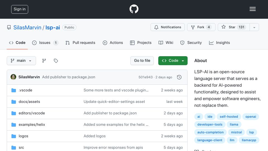Expand the green Code dropdown
The width and height of the screenshot is (268, 151).
(x=173, y=61)
